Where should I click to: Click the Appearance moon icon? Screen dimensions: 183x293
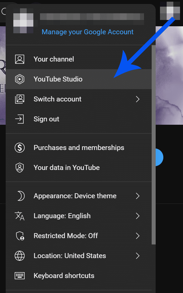click(x=21, y=196)
